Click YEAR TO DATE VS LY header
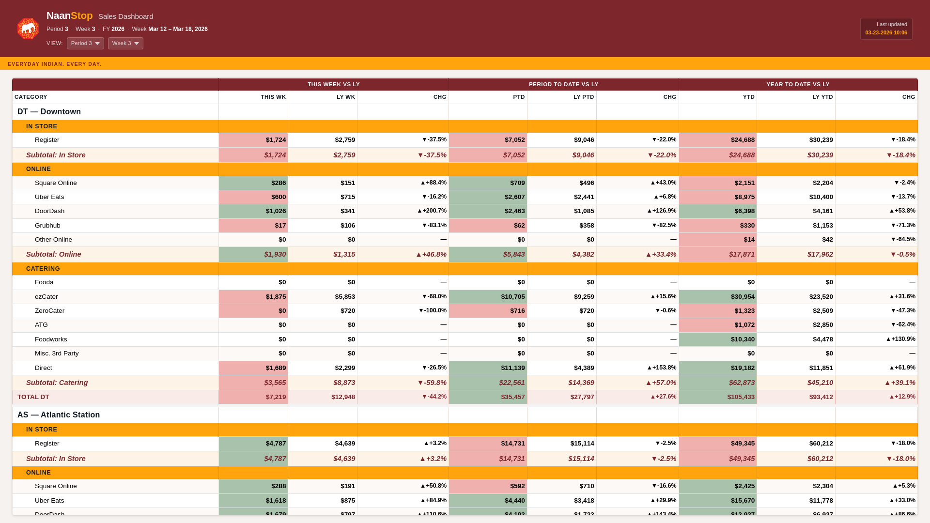This screenshot has width=930, height=523. [798, 84]
